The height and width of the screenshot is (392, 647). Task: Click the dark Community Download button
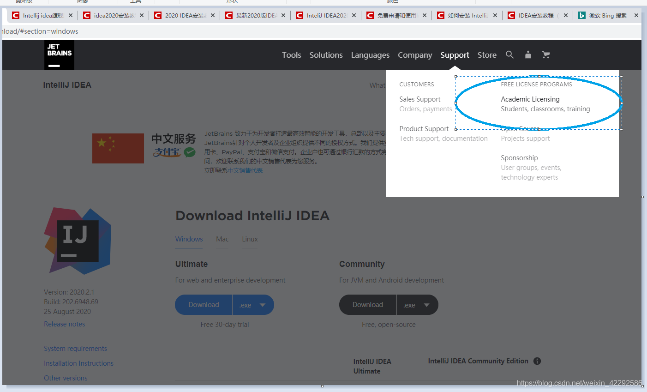tap(368, 305)
